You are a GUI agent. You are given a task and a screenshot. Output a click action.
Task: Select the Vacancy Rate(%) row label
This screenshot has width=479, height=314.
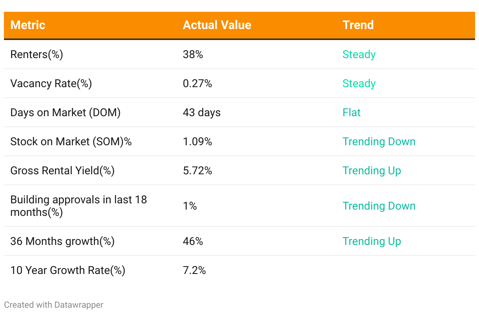pos(51,84)
